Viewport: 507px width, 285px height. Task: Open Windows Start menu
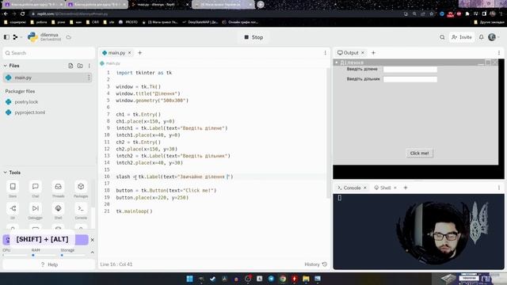click(190, 279)
